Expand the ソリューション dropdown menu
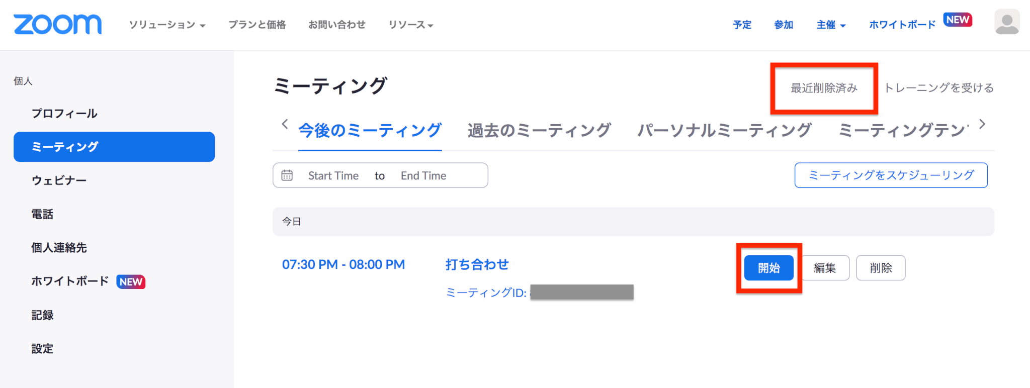Viewport: 1030px width, 388px height. pos(167,25)
